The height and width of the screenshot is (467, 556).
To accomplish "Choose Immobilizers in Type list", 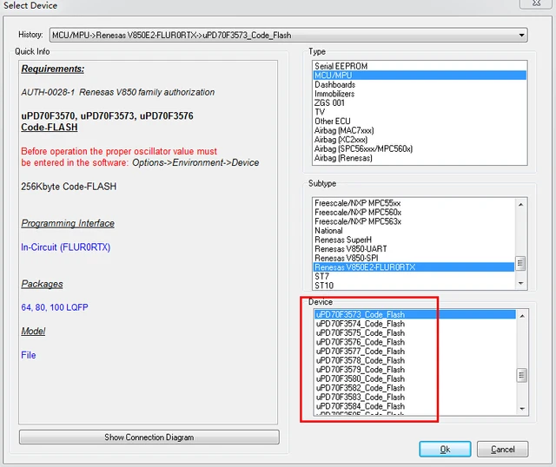I will click(x=420, y=94).
